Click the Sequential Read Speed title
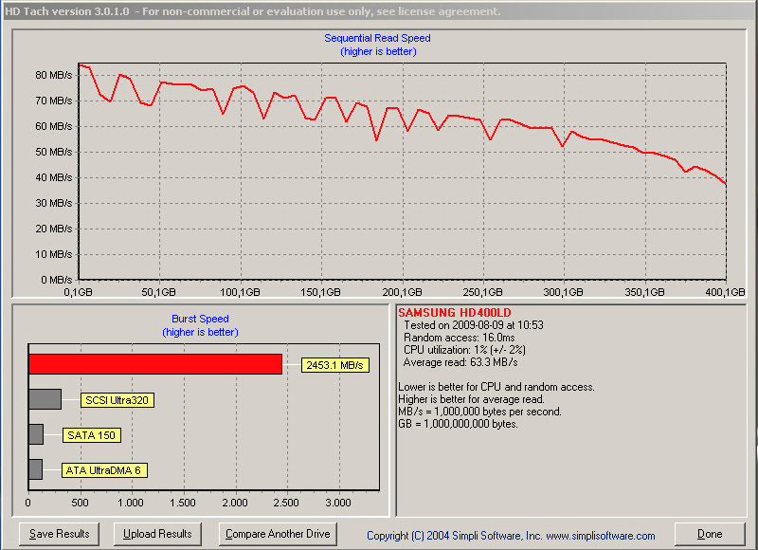 (377, 38)
